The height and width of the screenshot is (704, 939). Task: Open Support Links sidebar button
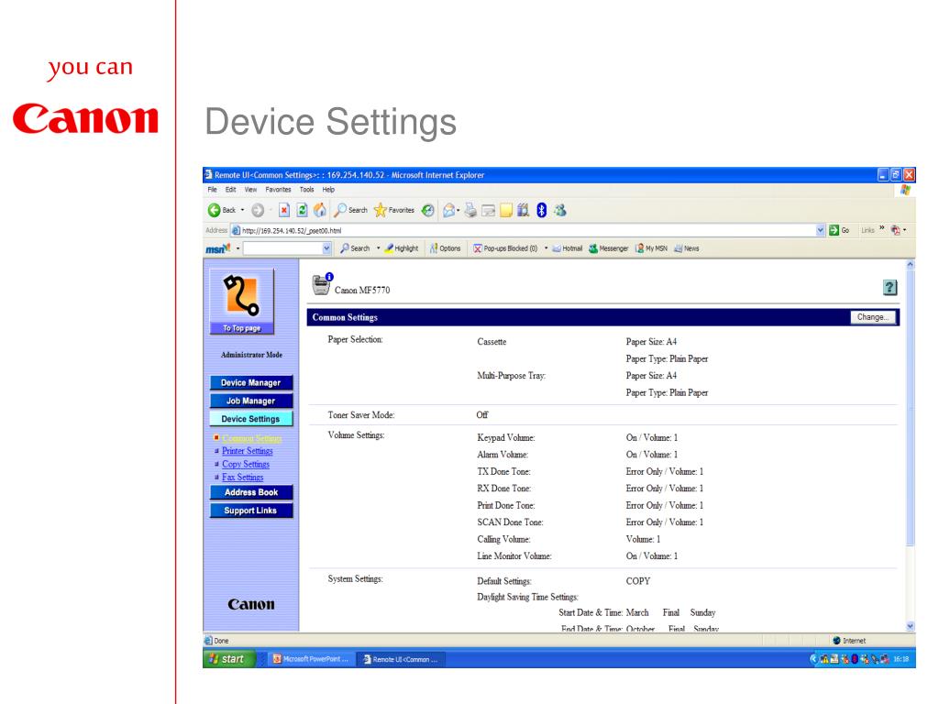tap(251, 510)
